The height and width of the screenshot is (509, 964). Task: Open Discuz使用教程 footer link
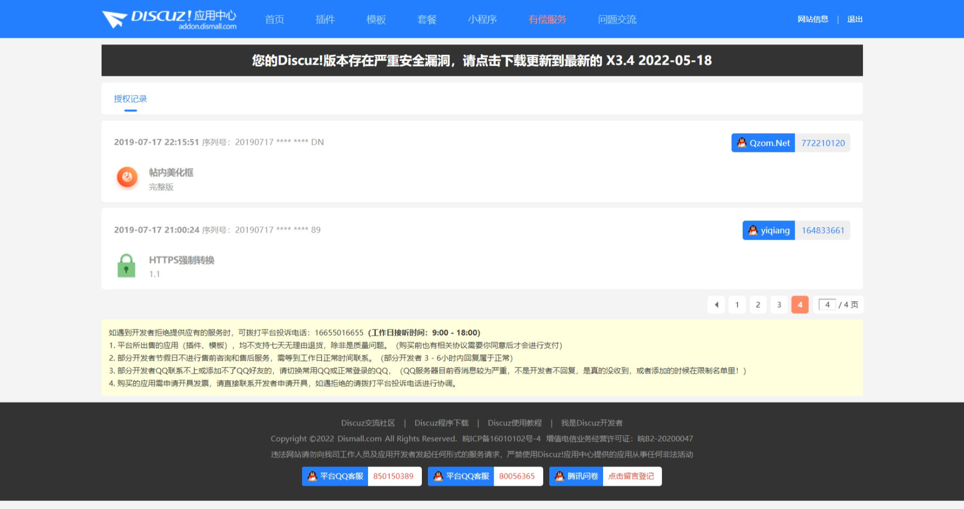[515, 423]
